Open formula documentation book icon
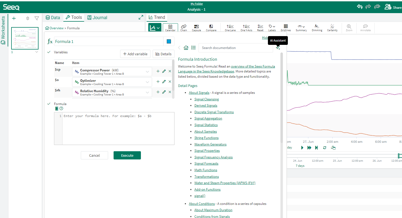402x218 pixels. (x=57, y=109)
